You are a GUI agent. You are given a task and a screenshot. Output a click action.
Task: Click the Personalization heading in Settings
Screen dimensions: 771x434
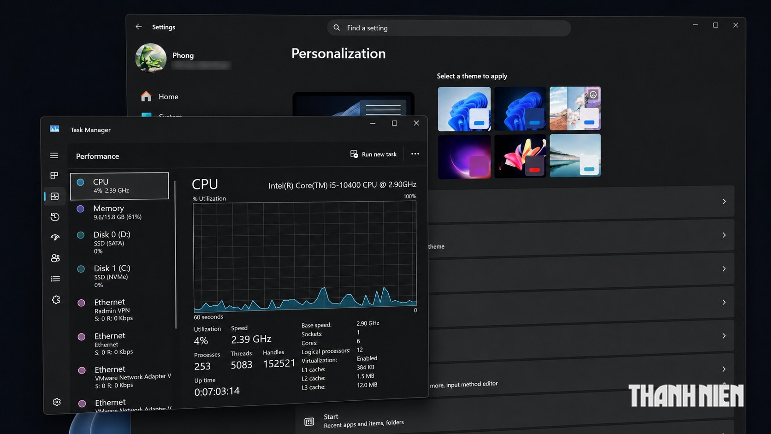pos(338,54)
